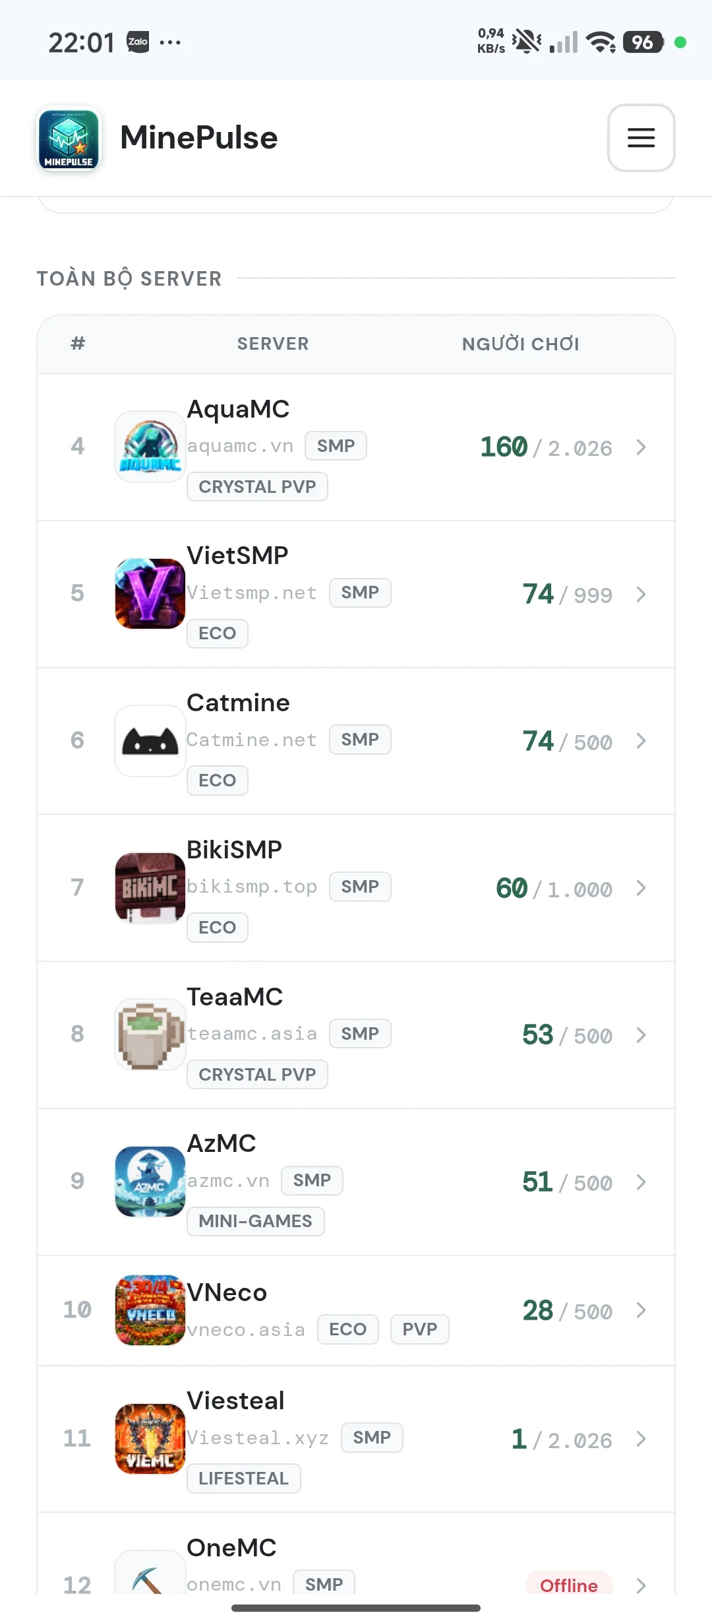
Task: Select the LIFESTEAL tag under Viesteal
Action: 243,1479
